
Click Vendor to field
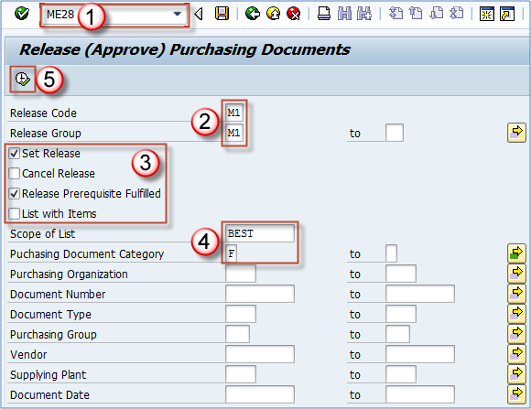(x=420, y=354)
